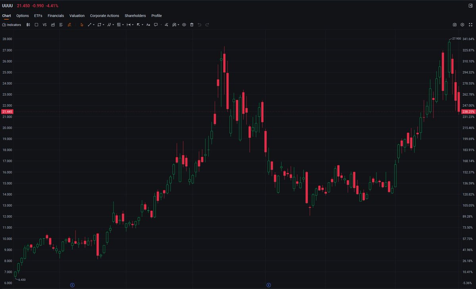Select the arrow marker tool
This screenshot has height=289, width=476.
click(x=138, y=25)
